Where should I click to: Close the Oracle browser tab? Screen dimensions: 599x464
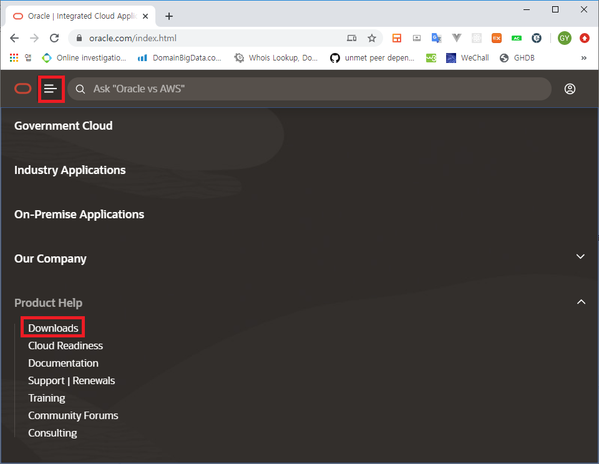[145, 16]
